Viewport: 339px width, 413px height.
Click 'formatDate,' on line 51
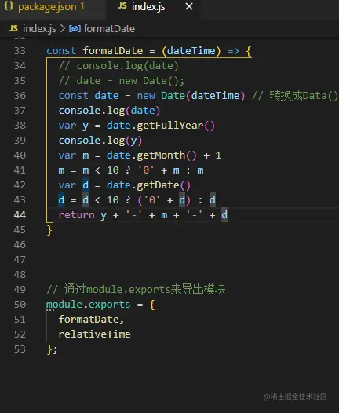[x=91, y=320]
